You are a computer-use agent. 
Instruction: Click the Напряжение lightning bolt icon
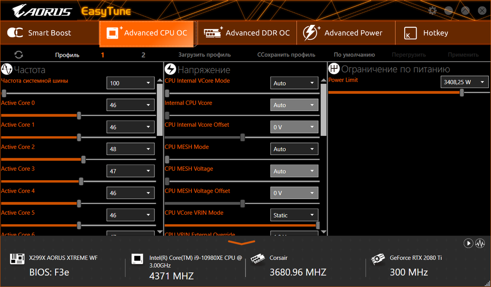pyautogui.click(x=170, y=69)
